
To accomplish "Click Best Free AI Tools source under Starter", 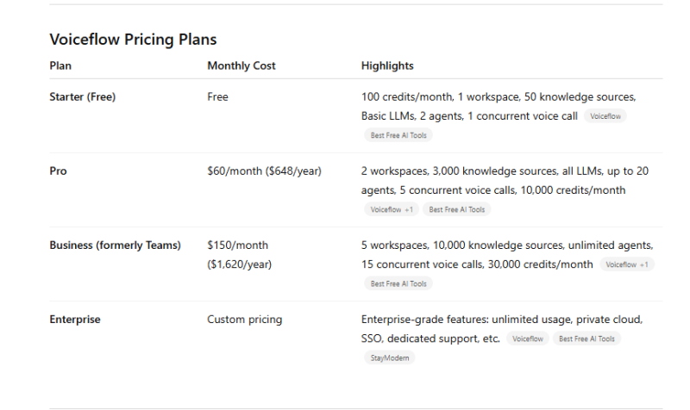I will coord(398,135).
